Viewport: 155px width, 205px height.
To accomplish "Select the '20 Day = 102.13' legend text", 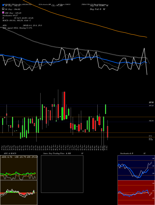I will (x=12, y=6).
